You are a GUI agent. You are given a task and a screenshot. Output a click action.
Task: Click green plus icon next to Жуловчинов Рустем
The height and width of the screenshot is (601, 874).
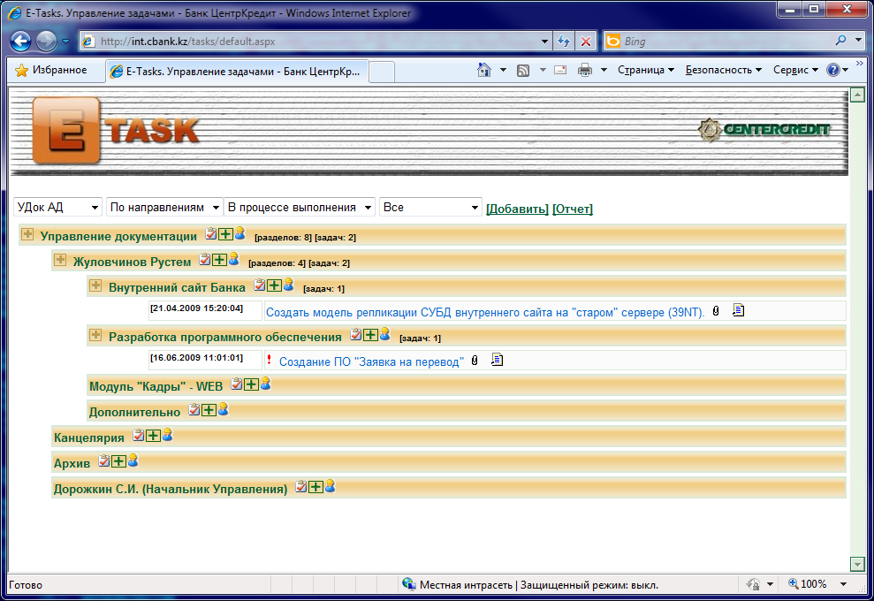[220, 259]
